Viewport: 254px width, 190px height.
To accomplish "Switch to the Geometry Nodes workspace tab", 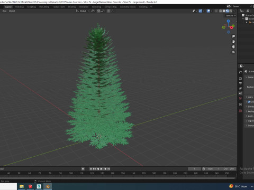I will pos(128,7).
